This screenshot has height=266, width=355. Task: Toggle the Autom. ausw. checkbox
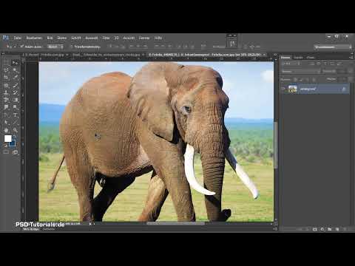click(x=21, y=47)
